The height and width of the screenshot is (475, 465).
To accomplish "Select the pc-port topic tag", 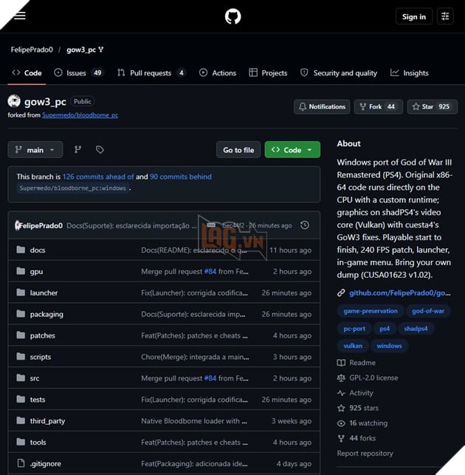I will pos(354,329).
